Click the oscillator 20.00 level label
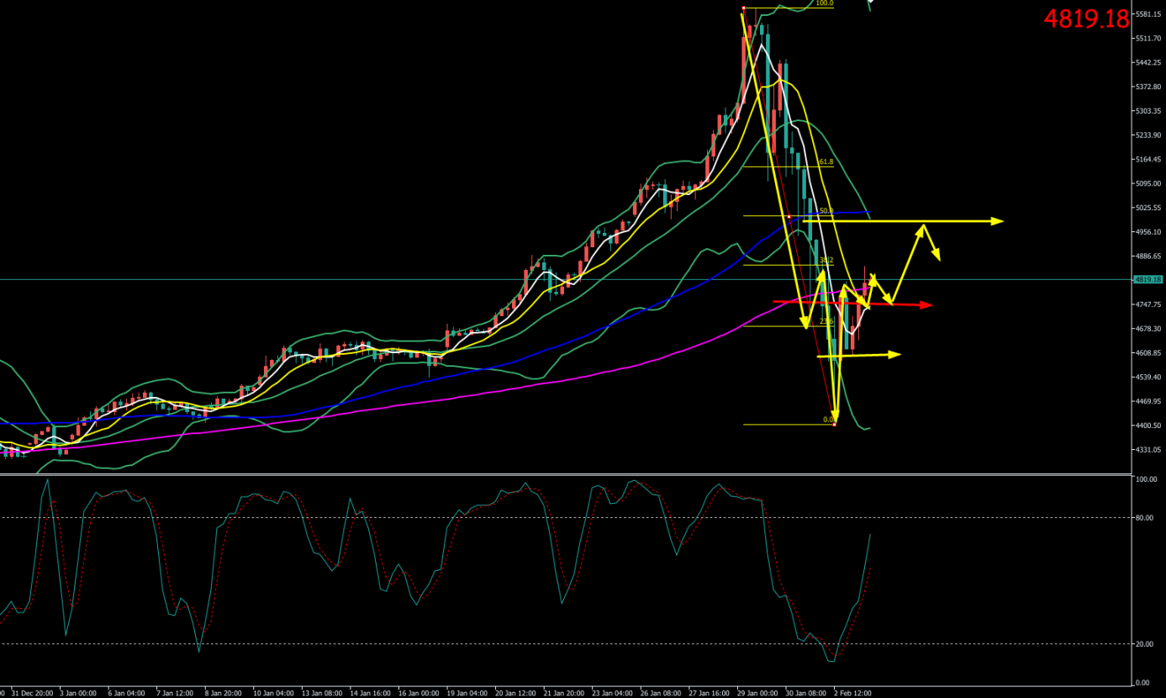Viewport: 1166px width, 698px height. 1145,644
